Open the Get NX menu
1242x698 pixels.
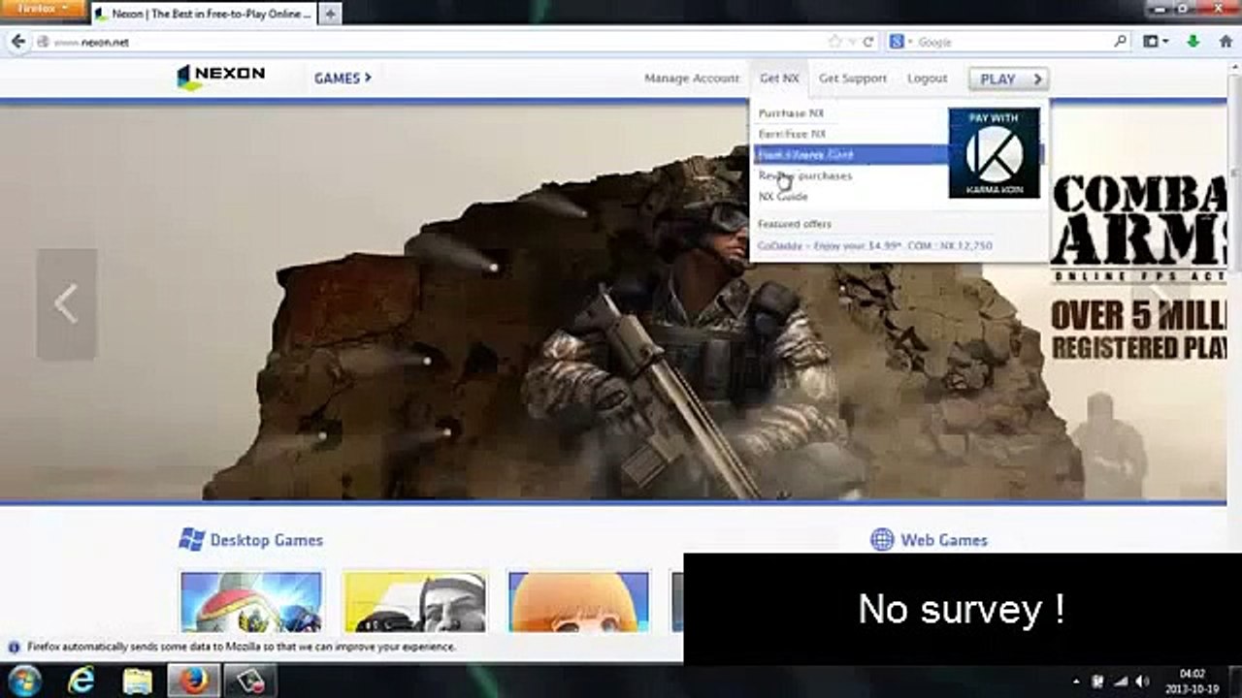pyautogui.click(x=779, y=79)
